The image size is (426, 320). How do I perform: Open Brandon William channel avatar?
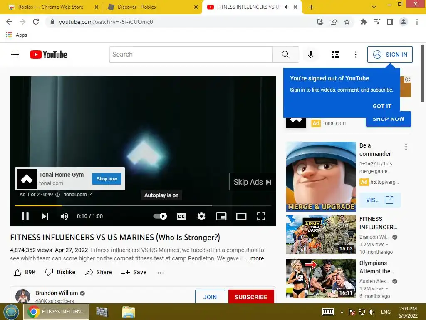click(x=23, y=296)
